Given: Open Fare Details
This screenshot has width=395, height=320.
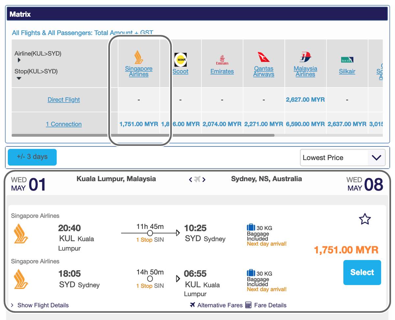Looking at the screenshot, I should pyautogui.click(x=270, y=305).
